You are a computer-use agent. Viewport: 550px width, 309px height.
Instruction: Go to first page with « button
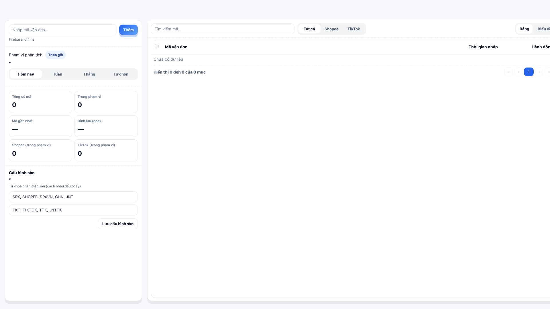(x=508, y=72)
